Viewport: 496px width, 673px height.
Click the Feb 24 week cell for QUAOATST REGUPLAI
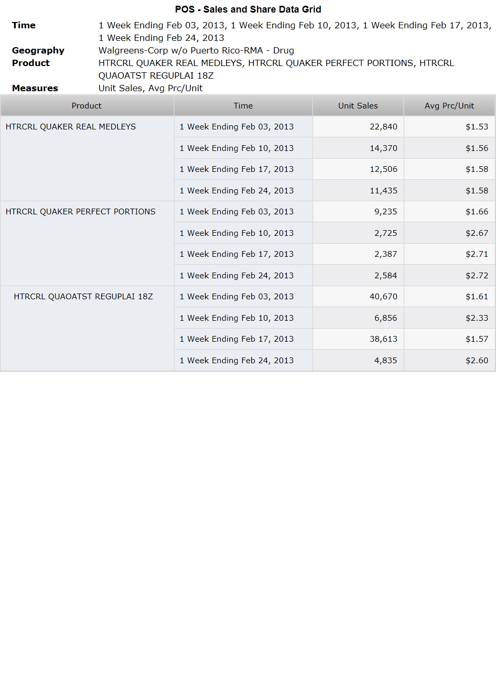click(x=243, y=361)
